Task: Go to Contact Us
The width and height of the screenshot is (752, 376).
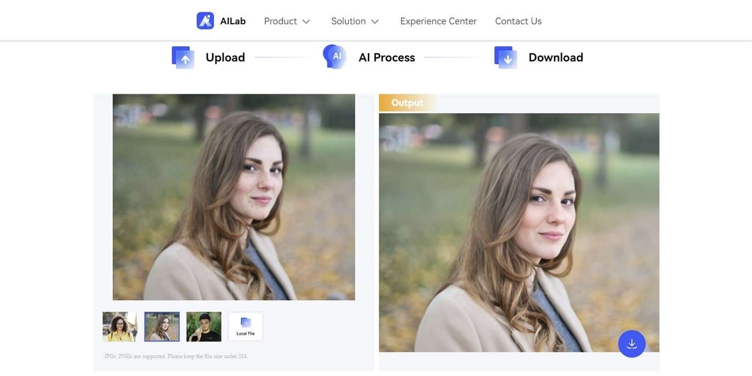Action: click(518, 21)
